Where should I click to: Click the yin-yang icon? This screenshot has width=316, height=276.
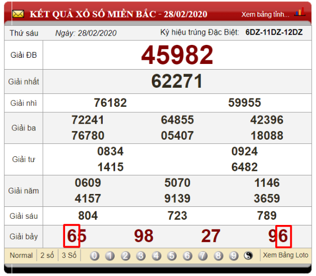tap(248, 256)
